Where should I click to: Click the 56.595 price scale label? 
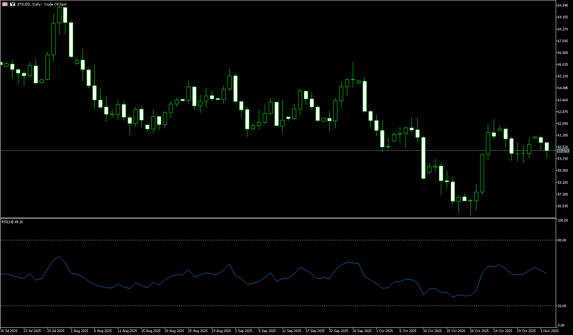563,206
